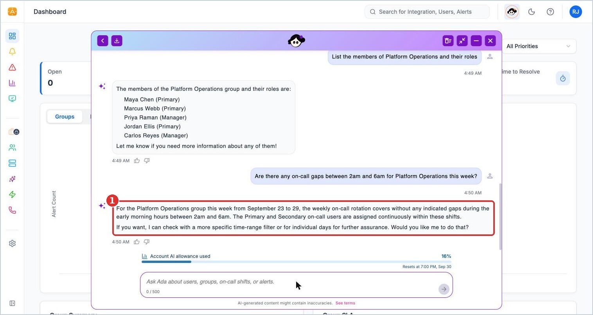
Task: Open the analytics bar chart icon
Action: [12, 83]
